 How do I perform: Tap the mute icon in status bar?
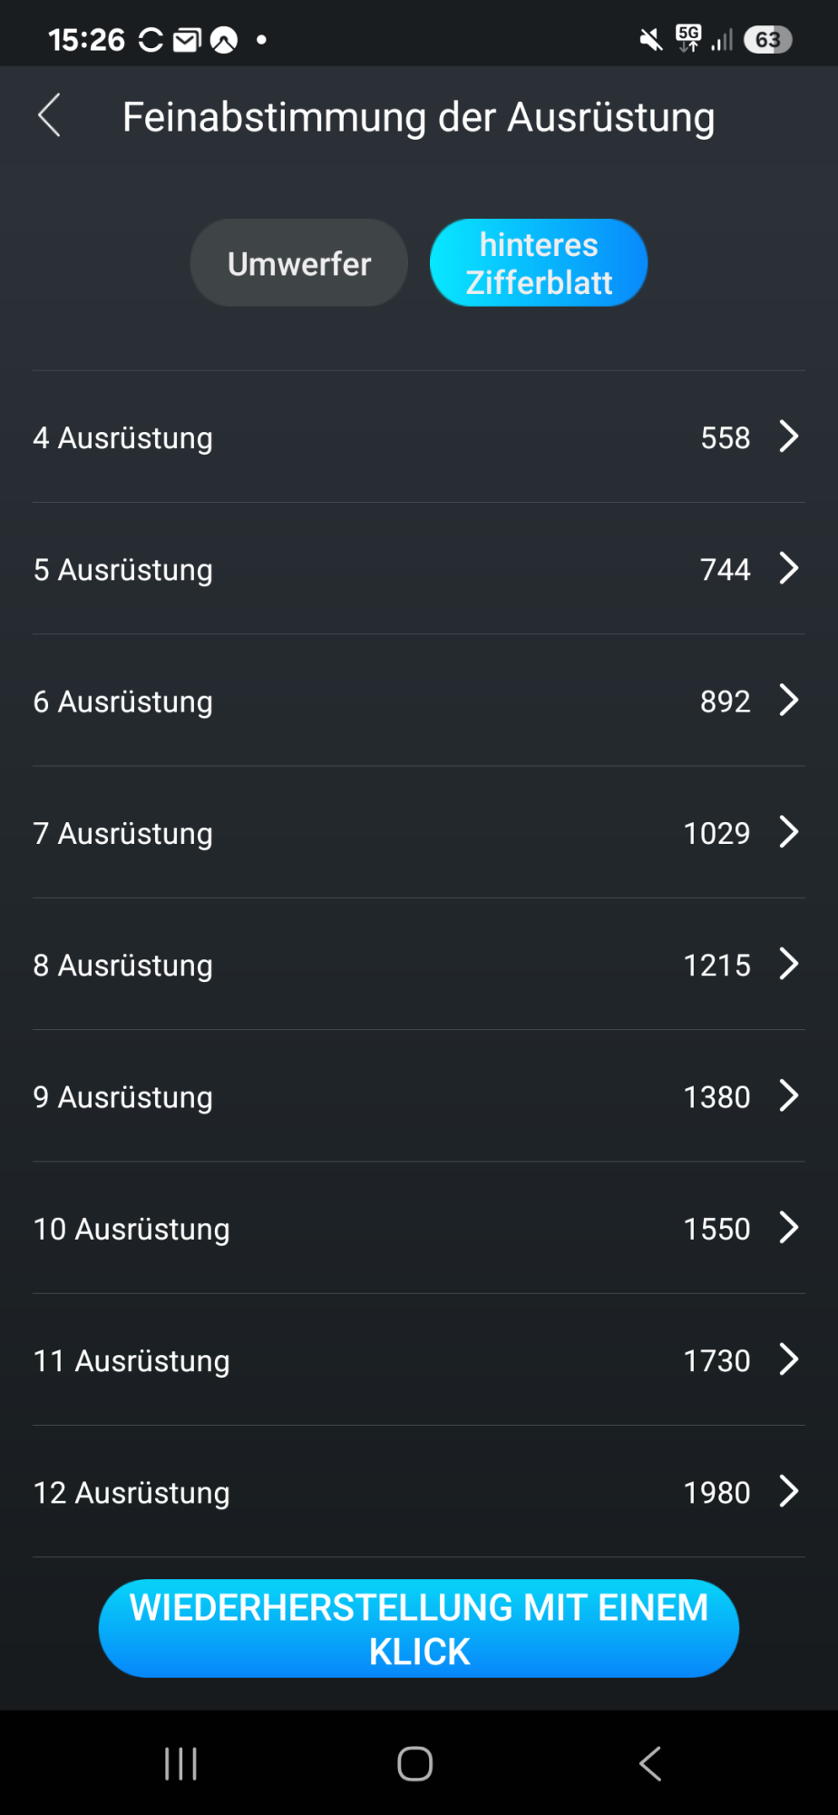pyautogui.click(x=650, y=40)
